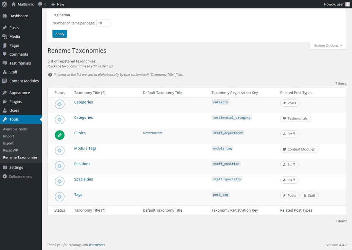Select the Reset WP submenu item
The width and height of the screenshot is (352, 250).
click(x=10, y=150)
